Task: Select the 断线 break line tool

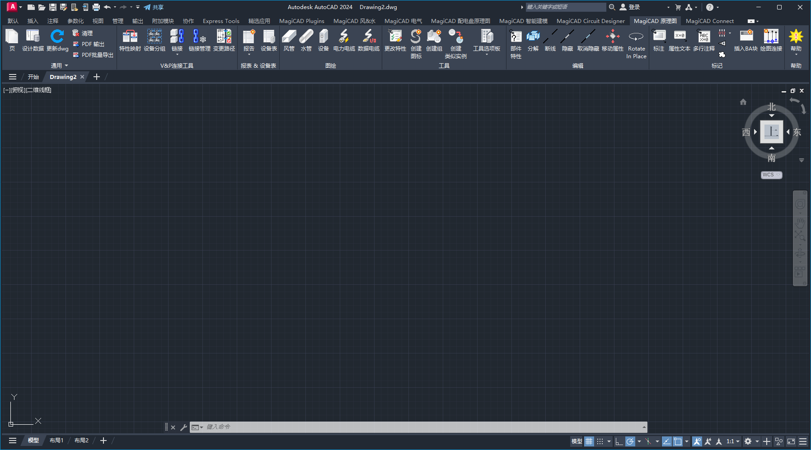Action: click(x=550, y=40)
